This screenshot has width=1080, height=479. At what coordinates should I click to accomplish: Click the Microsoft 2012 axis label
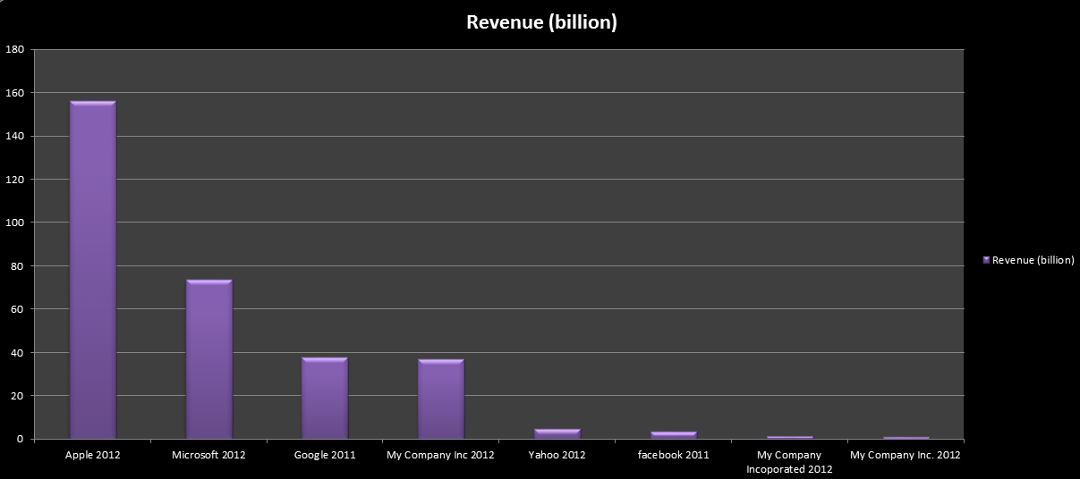click(x=208, y=455)
